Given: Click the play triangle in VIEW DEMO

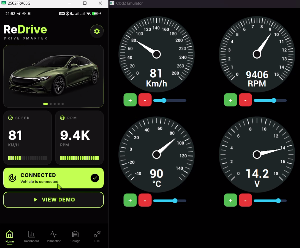Looking at the screenshot, I should click(x=36, y=200).
